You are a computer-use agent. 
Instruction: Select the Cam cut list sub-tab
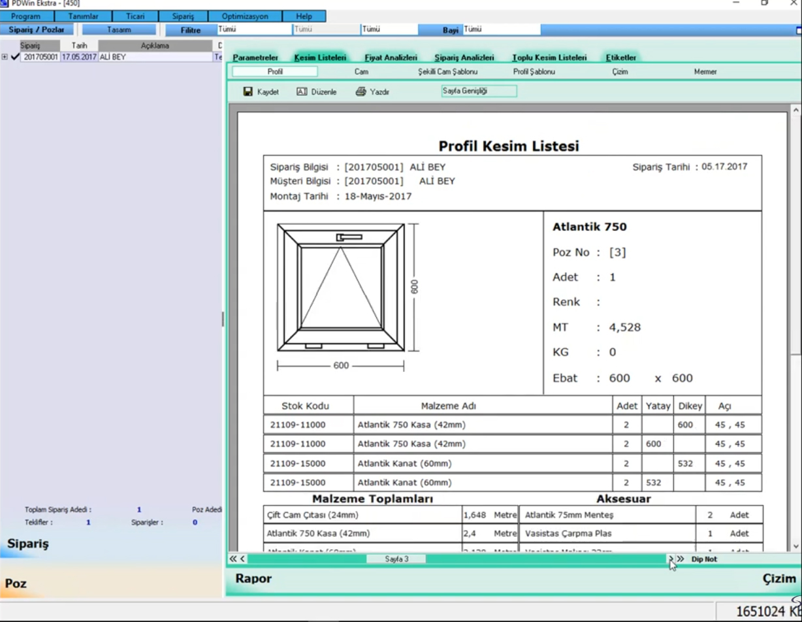coord(361,72)
